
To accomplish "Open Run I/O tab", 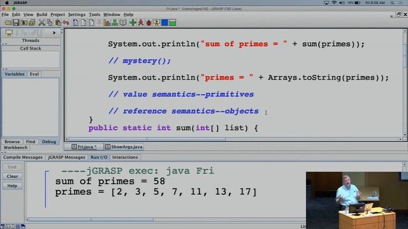I will point(99,157).
